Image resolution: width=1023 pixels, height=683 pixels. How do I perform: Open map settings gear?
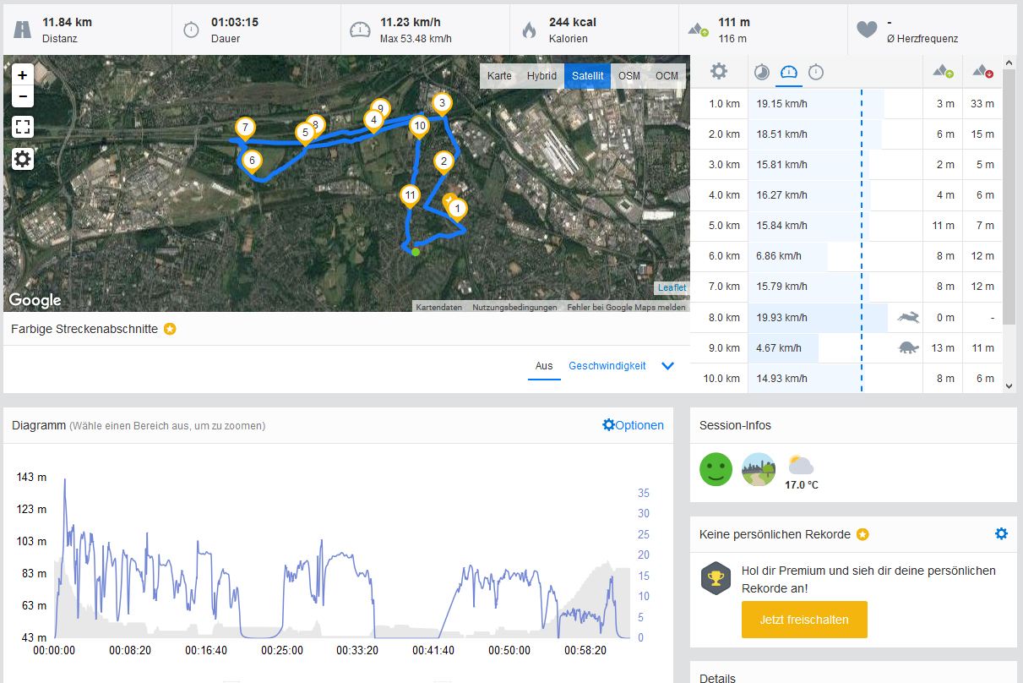point(23,159)
